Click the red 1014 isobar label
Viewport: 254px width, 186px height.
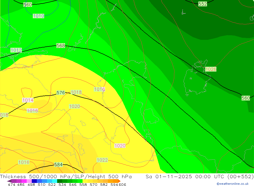click(x=28, y=100)
